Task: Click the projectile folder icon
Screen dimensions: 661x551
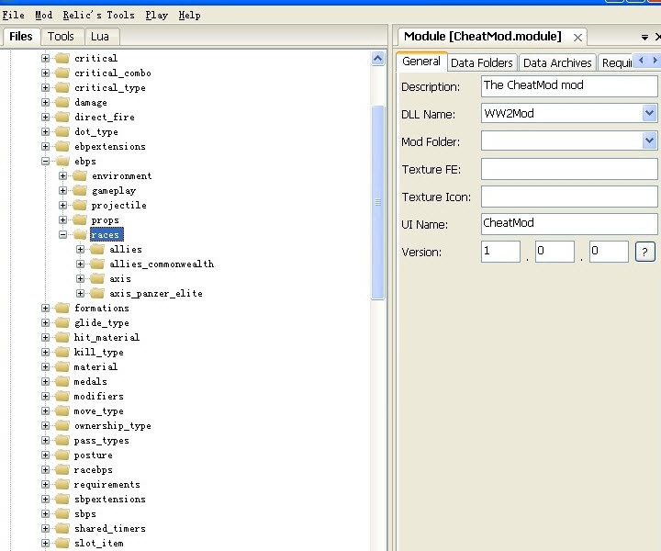Action: pos(80,206)
